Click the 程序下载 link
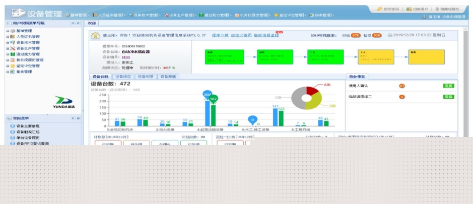 [x=219, y=36]
